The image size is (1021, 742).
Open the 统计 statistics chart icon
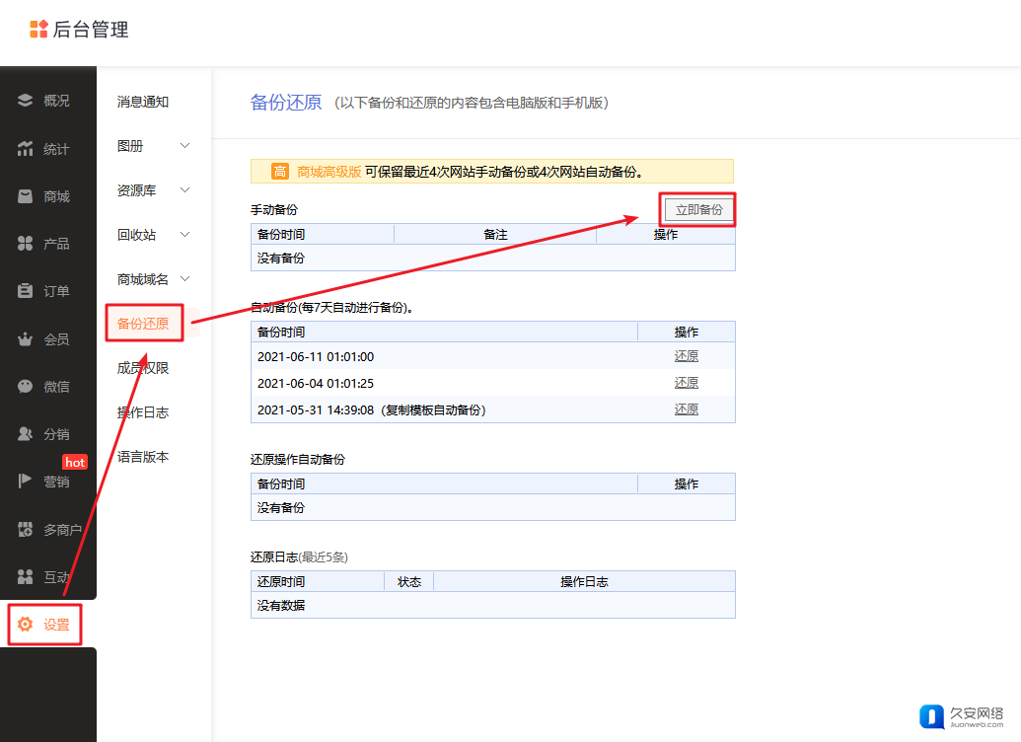26,149
